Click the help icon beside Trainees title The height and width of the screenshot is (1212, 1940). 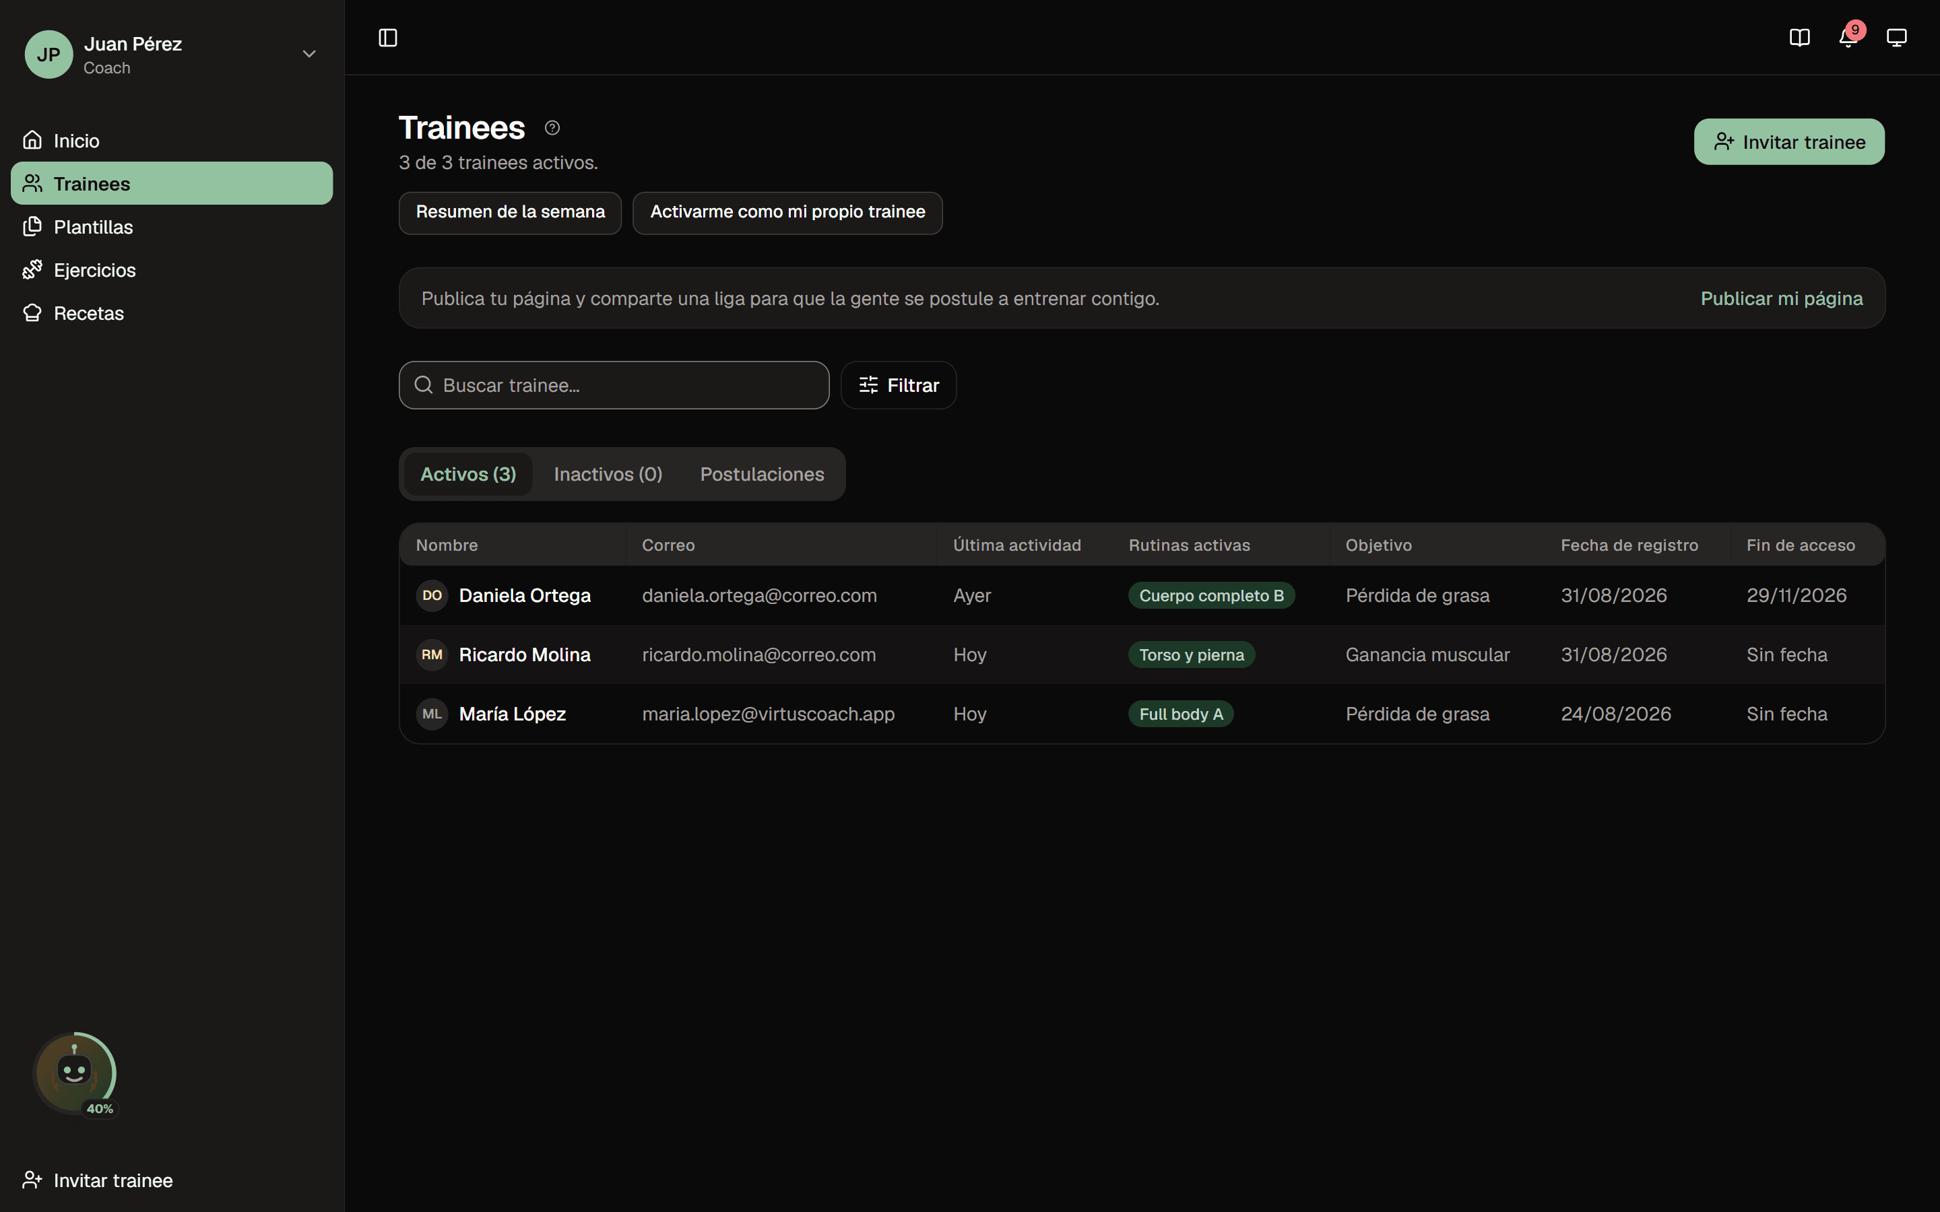pyautogui.click(x=552, y=127)
